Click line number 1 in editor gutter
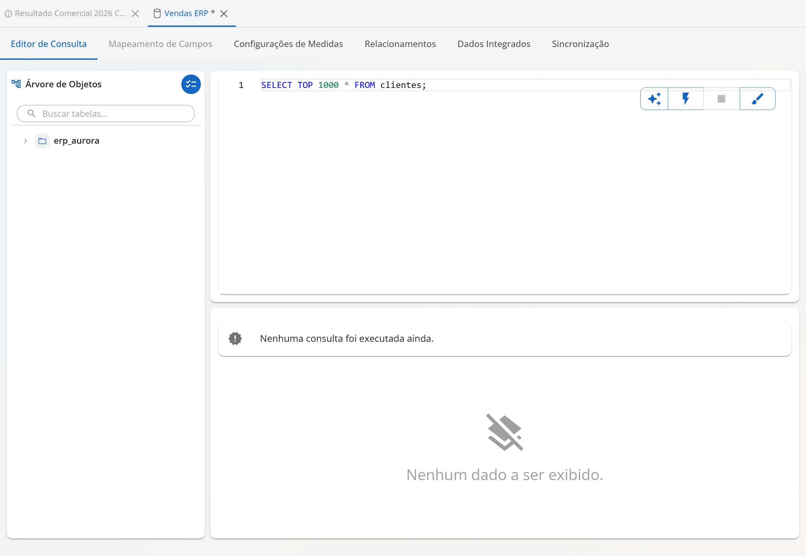Image resolution: width=806 pixels, height=556 pixels. tap(241, 85)
